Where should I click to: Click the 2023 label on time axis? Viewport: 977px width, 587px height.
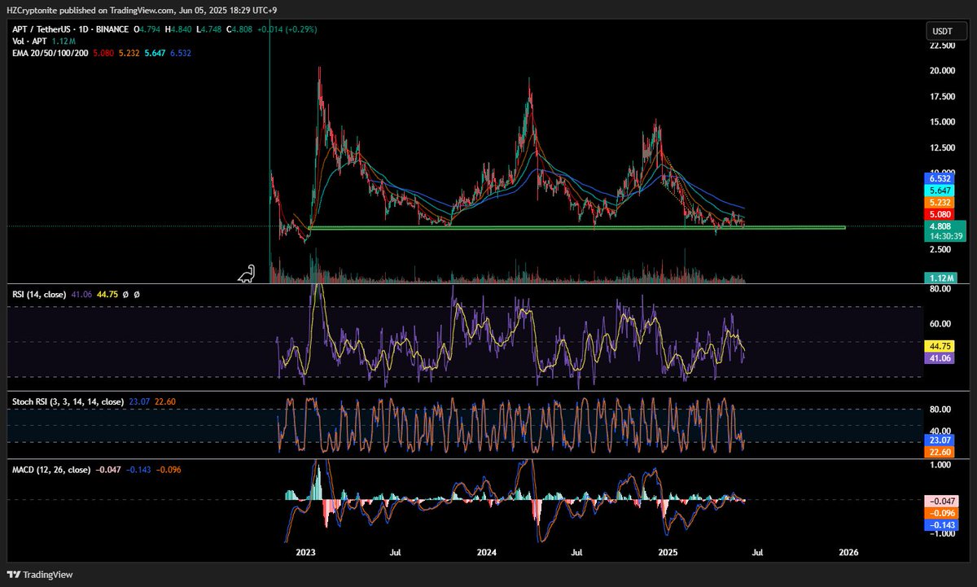pos(306,552)
